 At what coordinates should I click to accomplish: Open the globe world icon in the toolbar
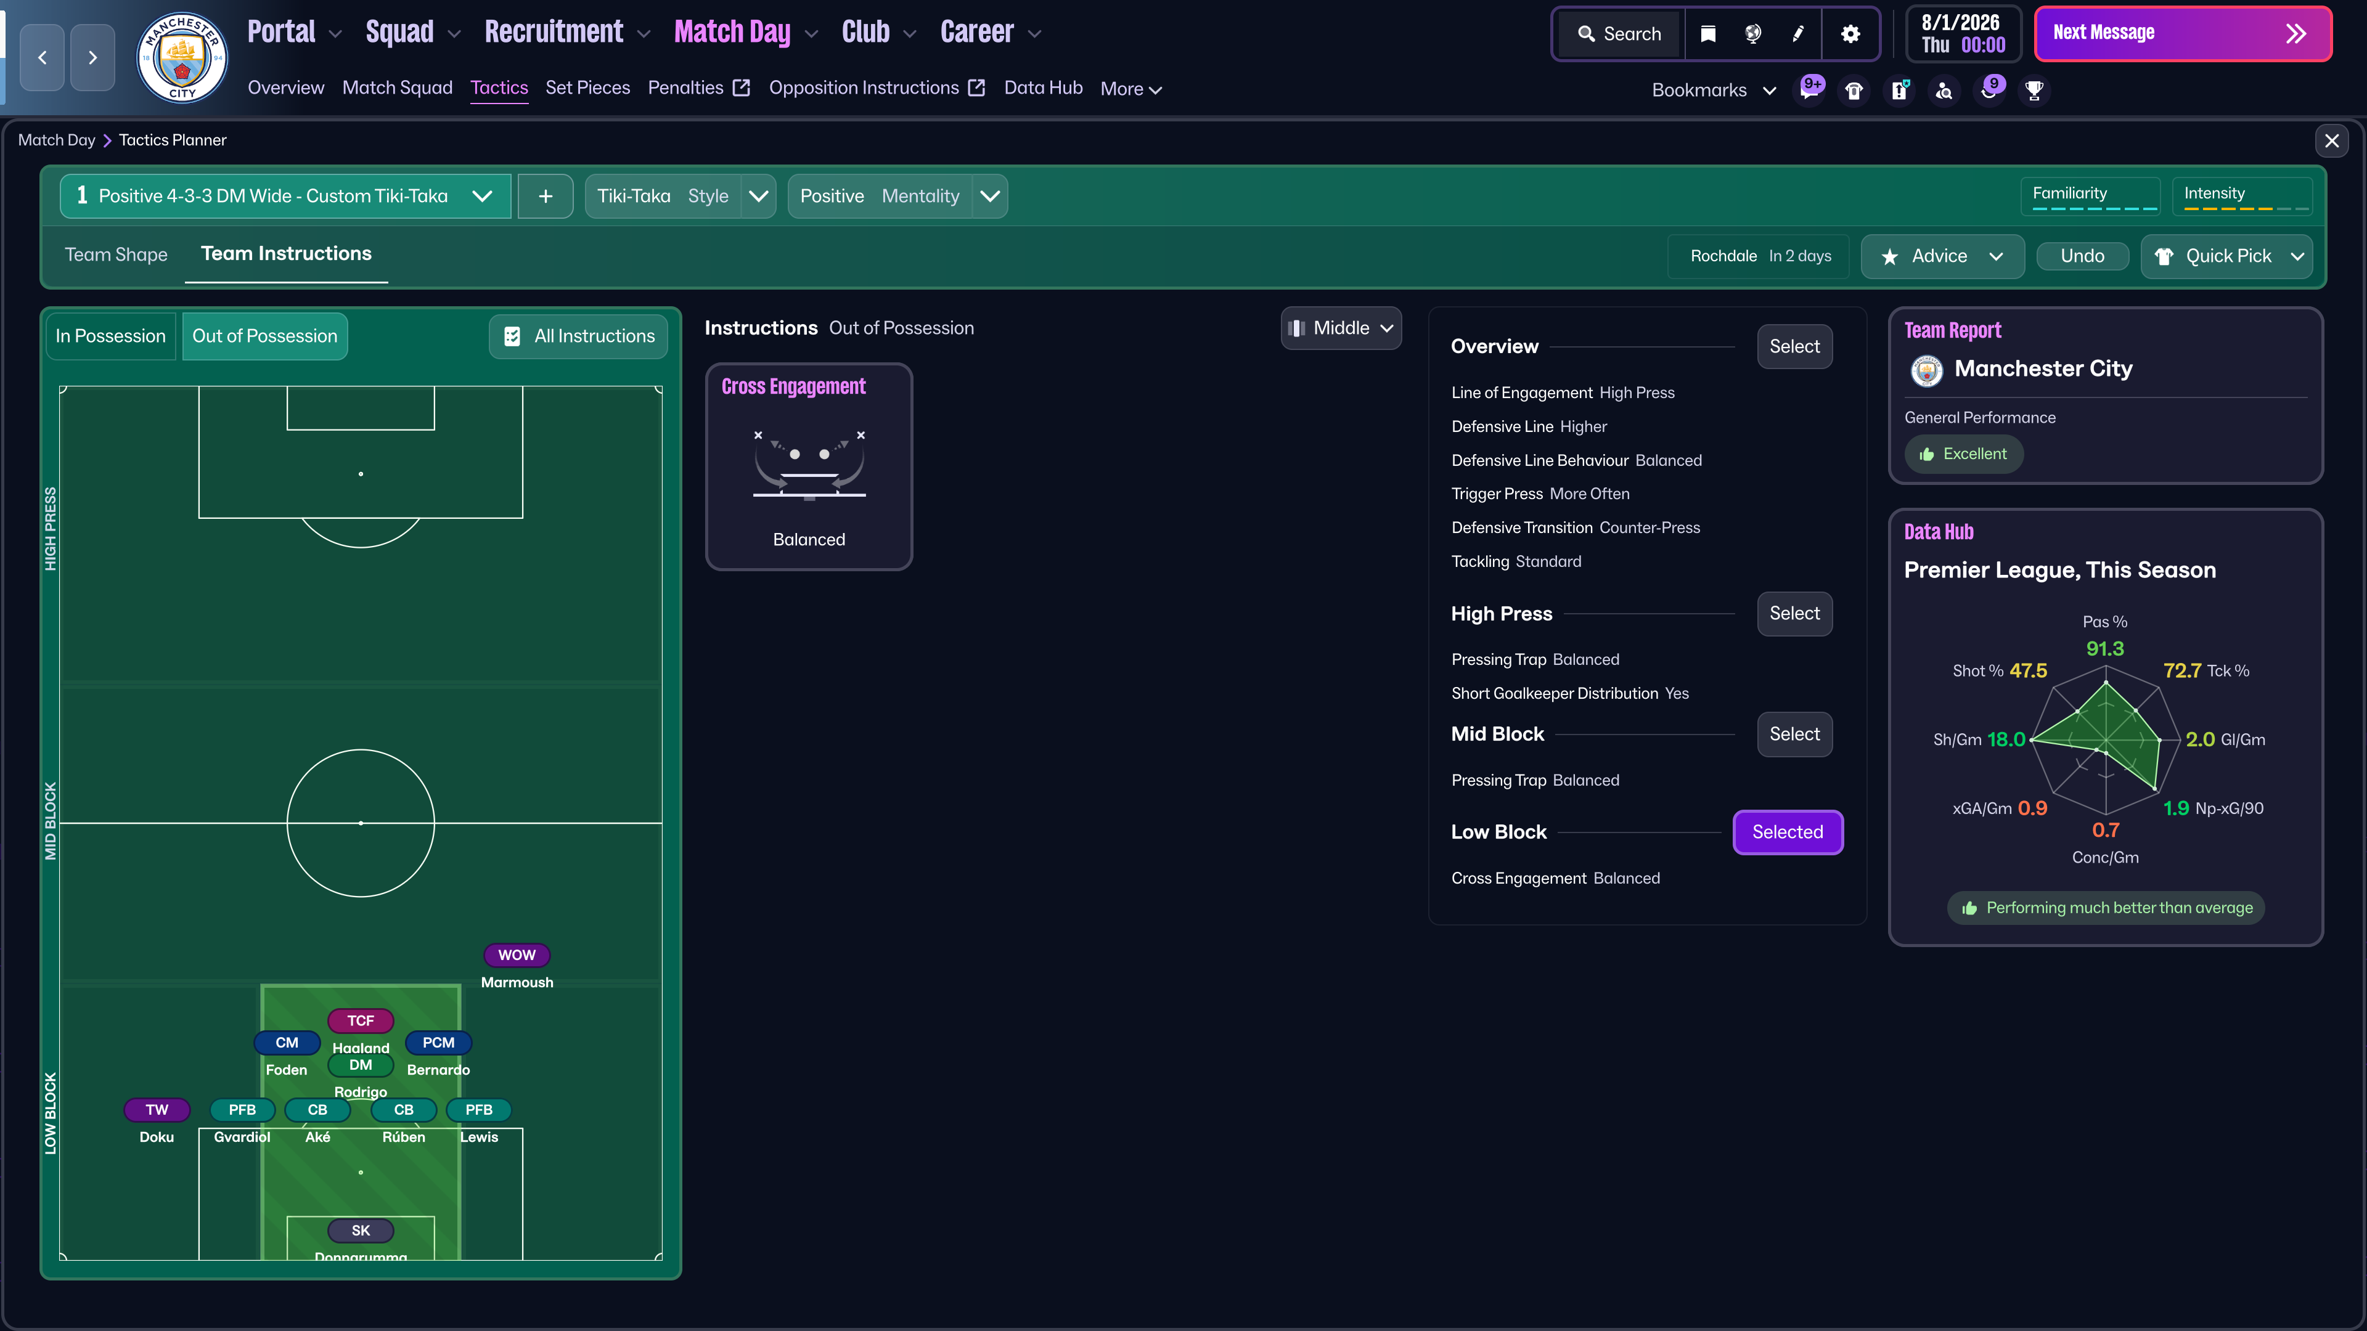pos(1752,34)
